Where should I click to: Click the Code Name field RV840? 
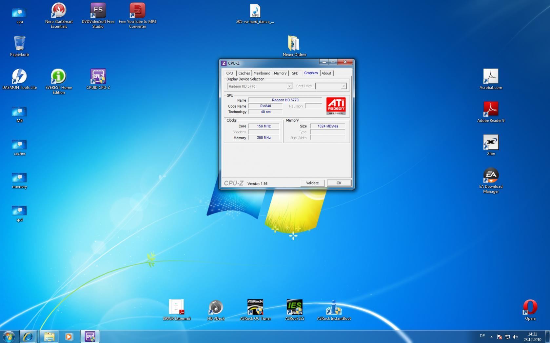pos(265,106)
